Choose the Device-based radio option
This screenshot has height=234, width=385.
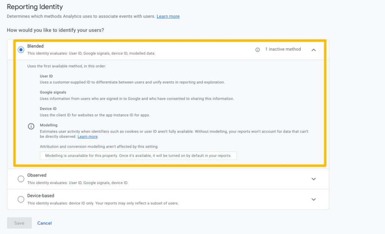tap(21, 199)
